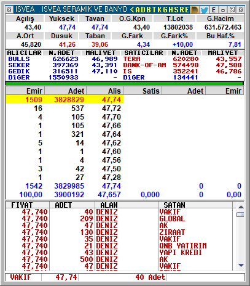
Task: Click the Yuksek header label
Action: (x=61, y=18)
